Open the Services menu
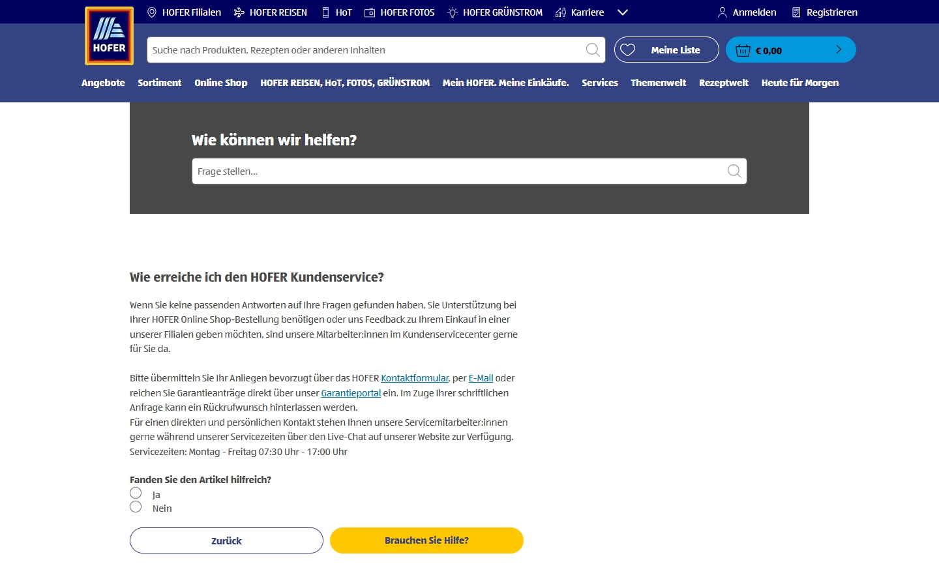Viewport: 939px width, 575px height. [600, 83]
